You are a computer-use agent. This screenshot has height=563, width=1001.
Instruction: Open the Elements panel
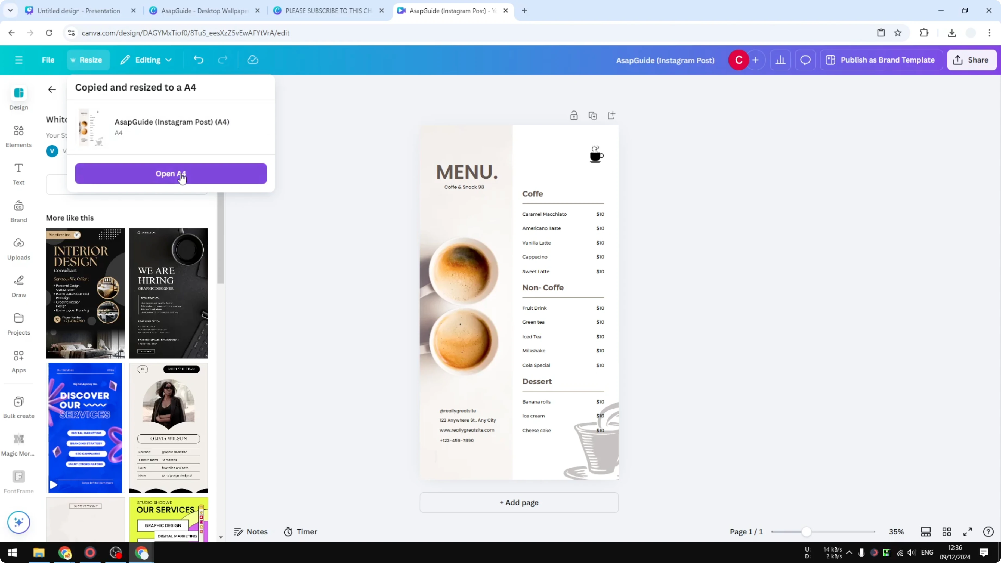[19, 136]
